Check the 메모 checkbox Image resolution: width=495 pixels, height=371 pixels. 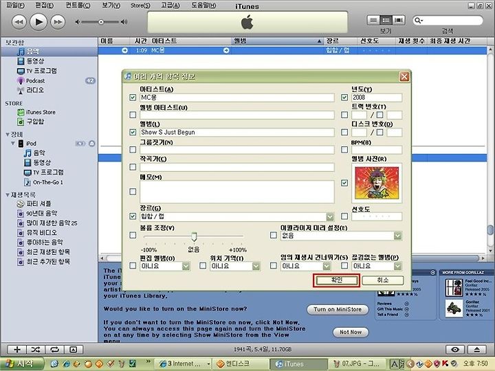(133, 192)
